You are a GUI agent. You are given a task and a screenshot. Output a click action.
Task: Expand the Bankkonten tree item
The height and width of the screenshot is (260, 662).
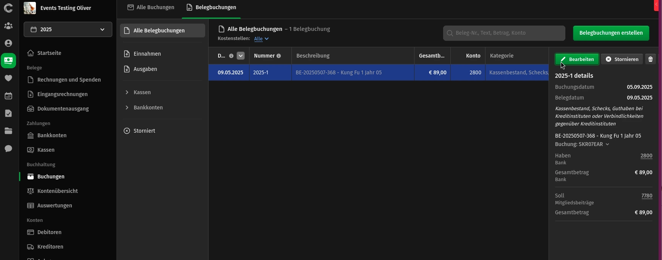(127, 108)
